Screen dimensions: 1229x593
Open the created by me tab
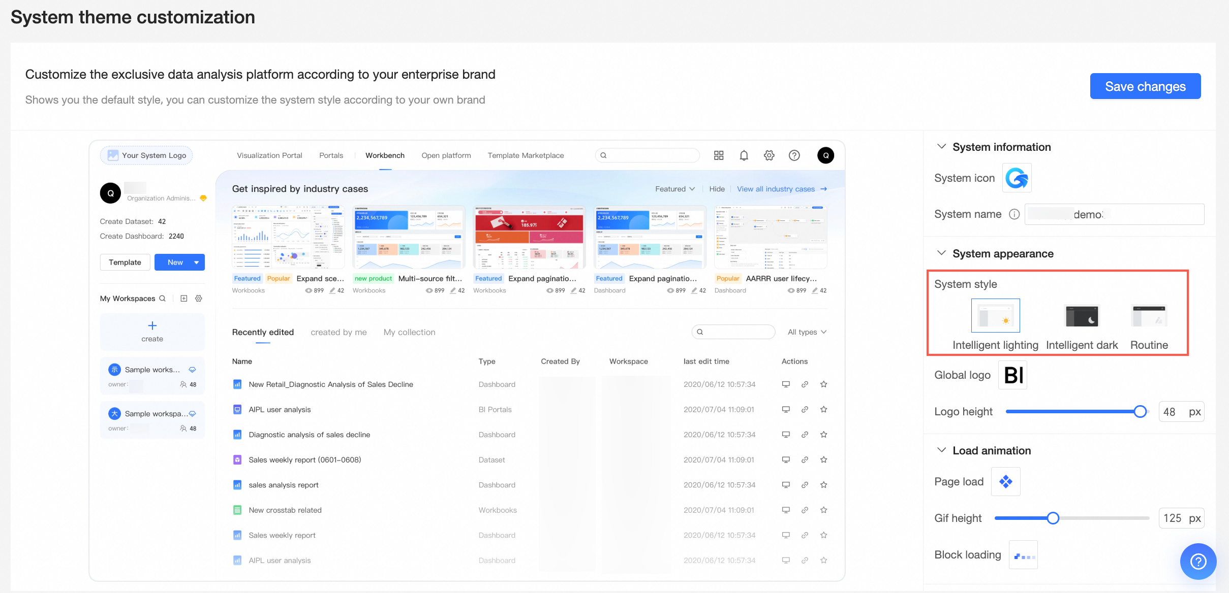[339, 332]
